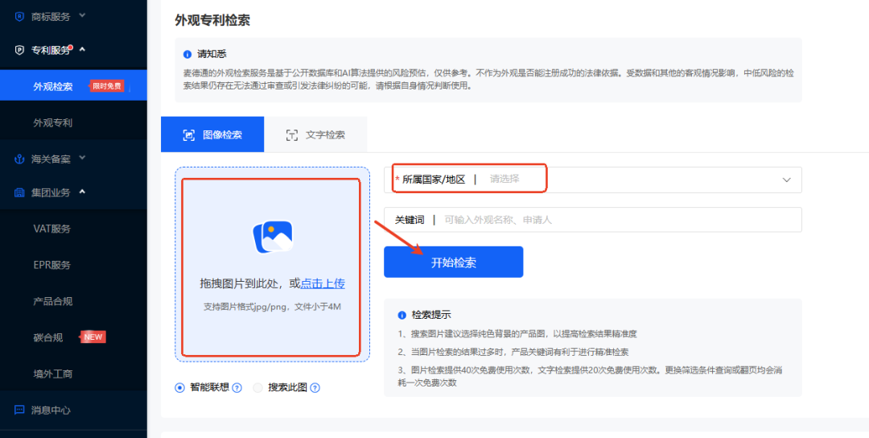
Task: Open the 所属国家/地区 dropdown arrow
Action: point(786,180)
